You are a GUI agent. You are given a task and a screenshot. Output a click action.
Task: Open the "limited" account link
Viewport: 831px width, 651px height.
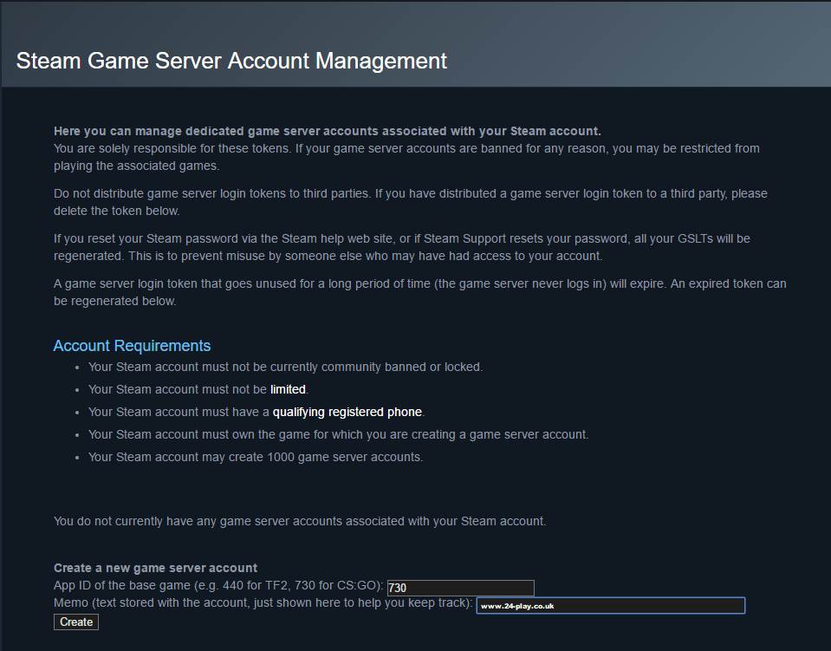coord(288,389)
